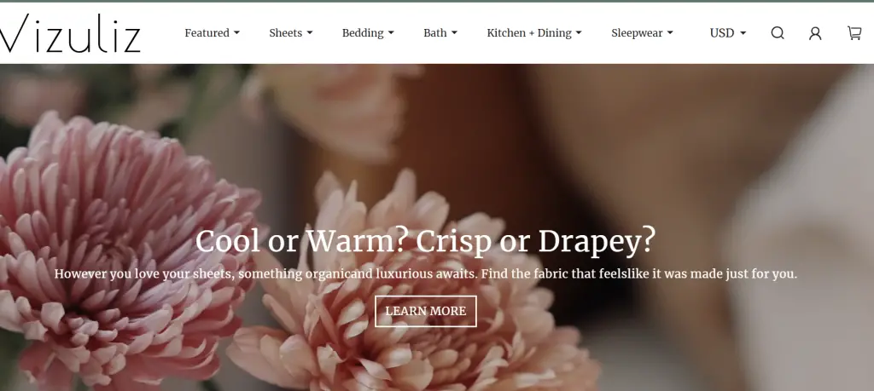Select Bedding in navigation bar
Image resolution: width=874 pixels, height=391 pixels.
tap(362, 33)
